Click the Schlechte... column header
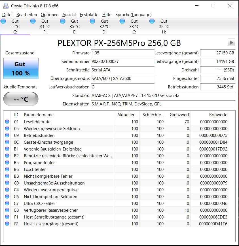Image resolution: width=239 pixels, height=246 pixels. (x=152, y=115)
